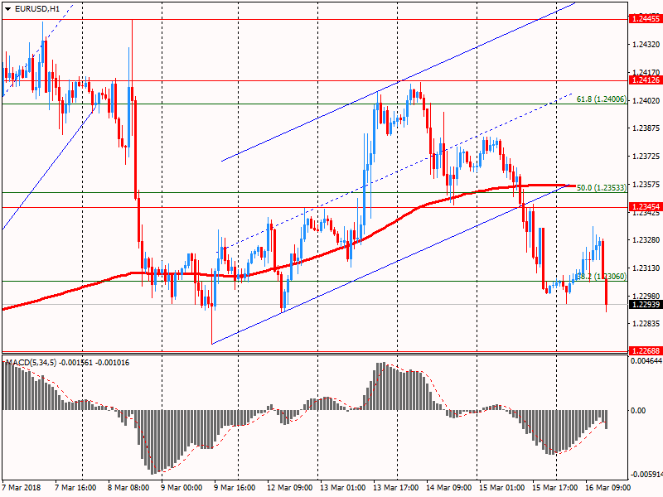
Task: Select the current price label 1.22939
Action: pyautogui.click(x=646, y=305)
